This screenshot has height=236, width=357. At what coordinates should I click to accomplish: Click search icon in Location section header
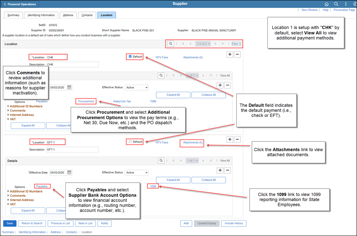[170, 44]
